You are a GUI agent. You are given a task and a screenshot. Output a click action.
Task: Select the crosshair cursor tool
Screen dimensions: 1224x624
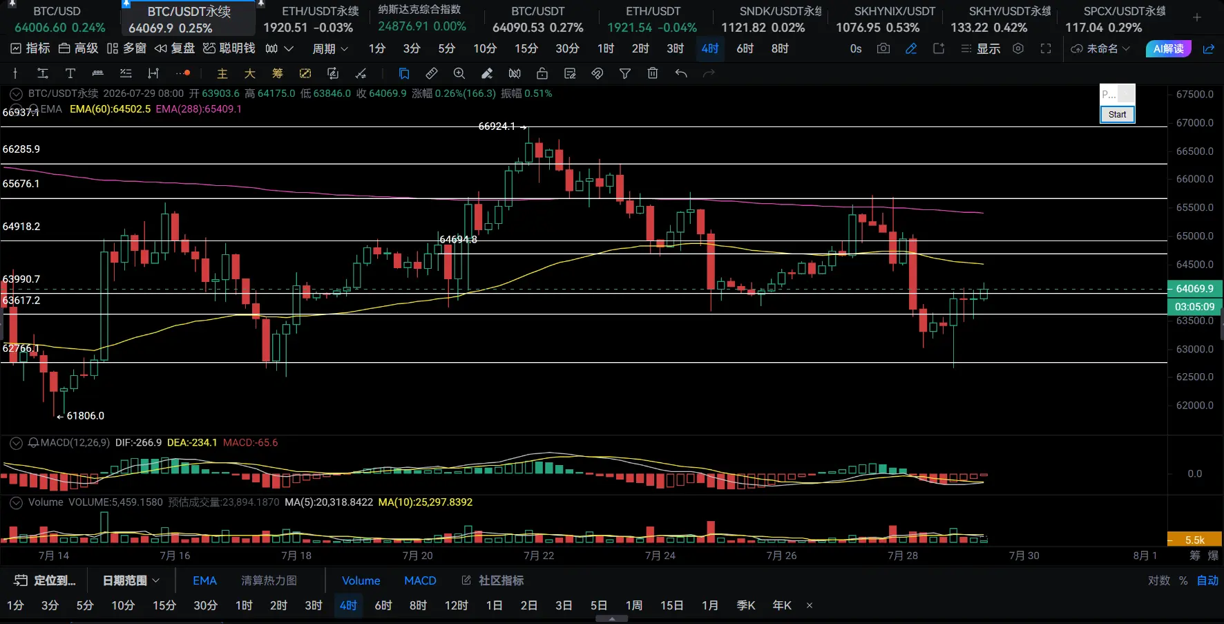pyautogui.click(x=15, y=73)
